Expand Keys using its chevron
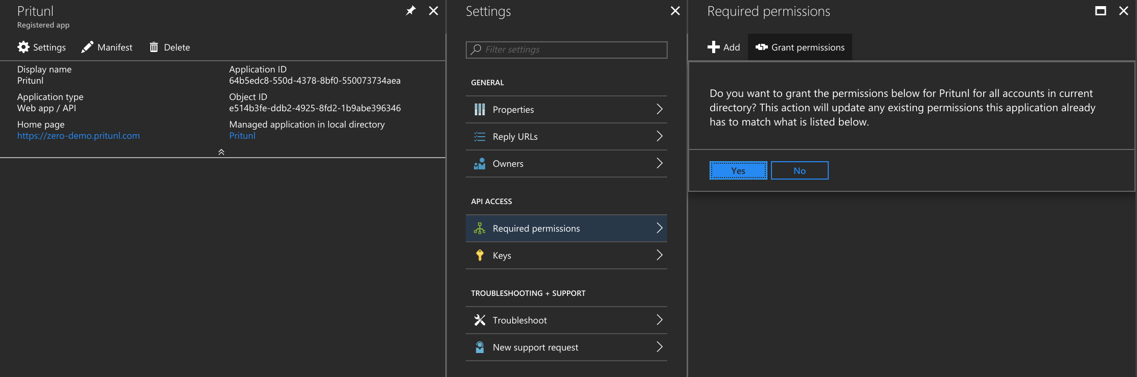Image resolution: width=1137 pixels, height=377 pixels. (x=660, y=255)
